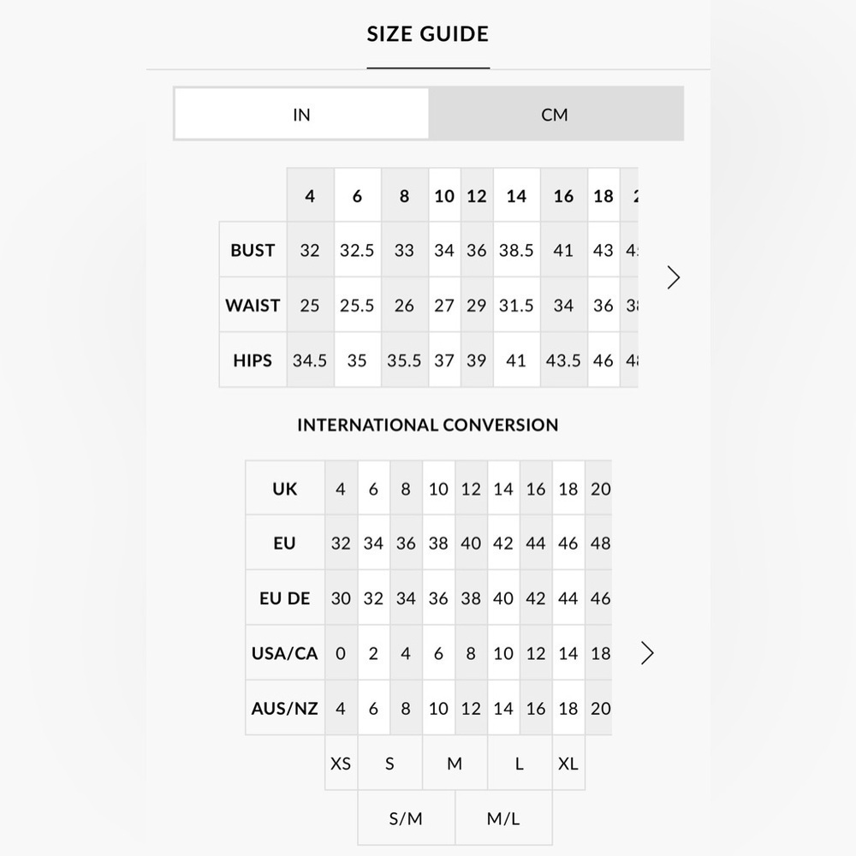Open the SIZE GUIDE tab heading
This screenshot has height=856, width=856.
[428, 34]
